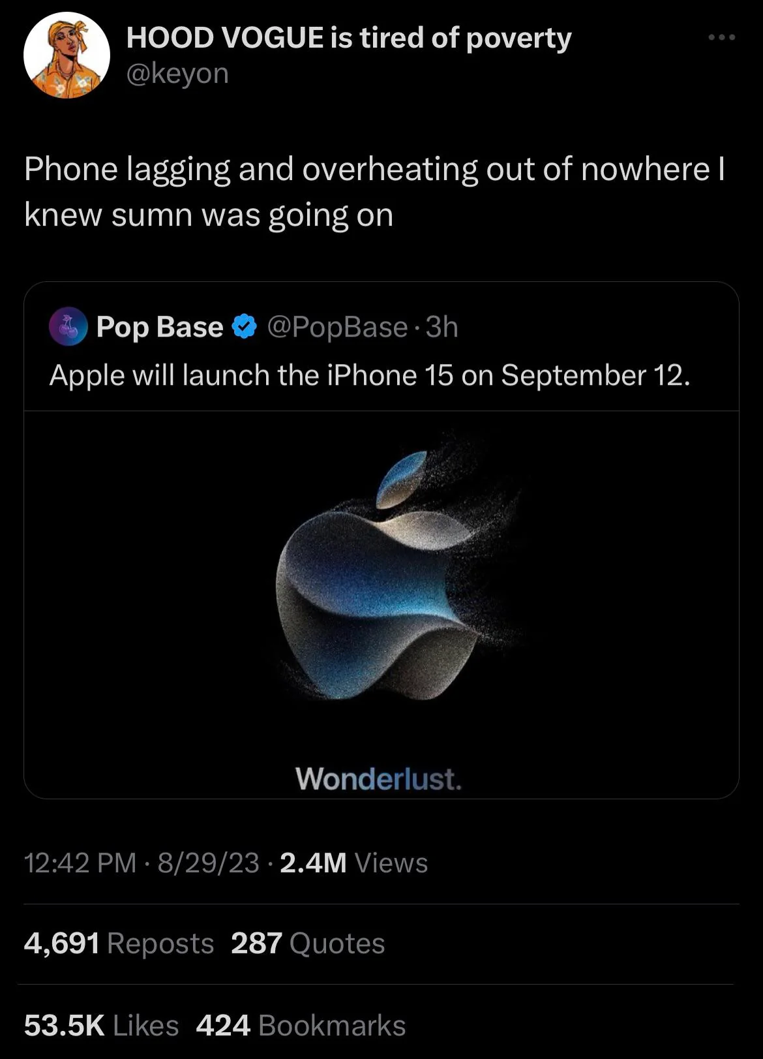763x1059 pixels.
Task: Open the @keyon handle profile
Action: point(177,74)
